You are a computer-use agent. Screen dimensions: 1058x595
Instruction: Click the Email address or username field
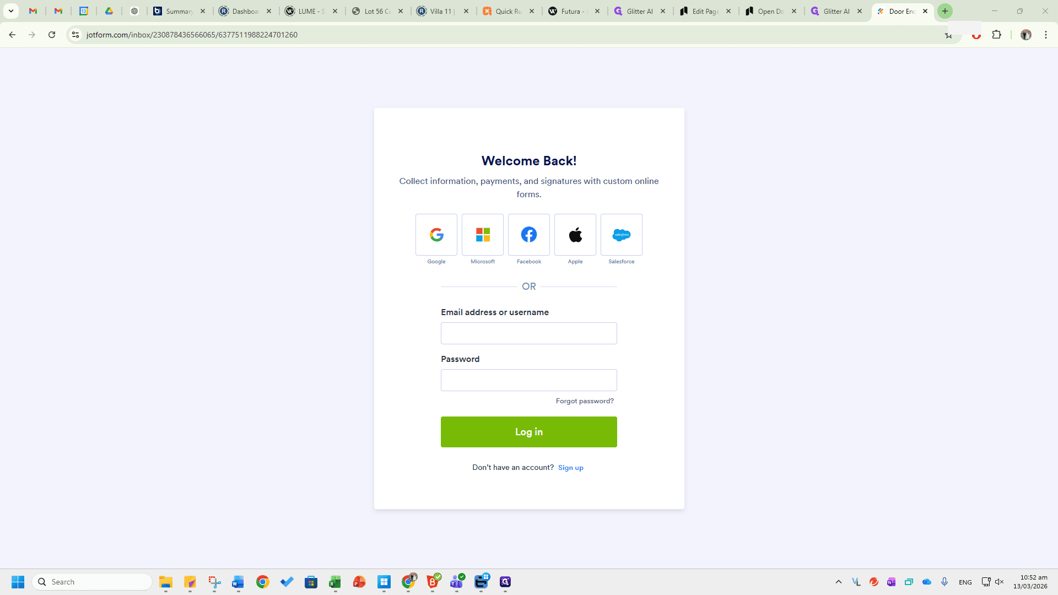(529, 333)
